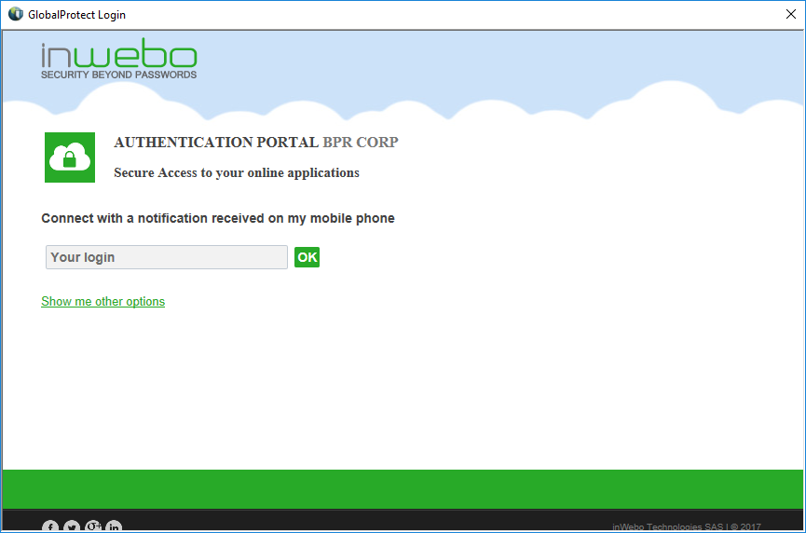
Task: Click the 'AUTHENTICATION PORTAL' heading text
Action: (x=216, y=143)
